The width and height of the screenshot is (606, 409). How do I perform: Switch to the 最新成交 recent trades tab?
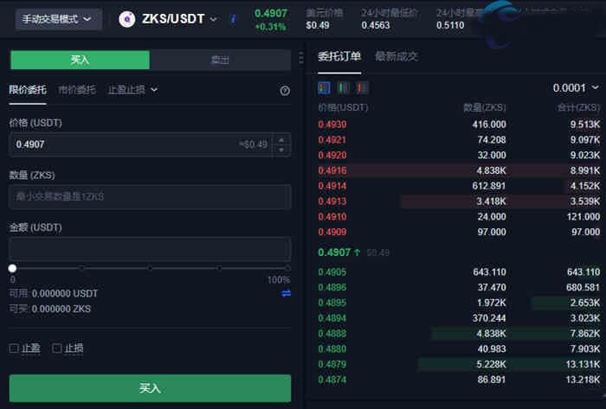pos(396,56)
